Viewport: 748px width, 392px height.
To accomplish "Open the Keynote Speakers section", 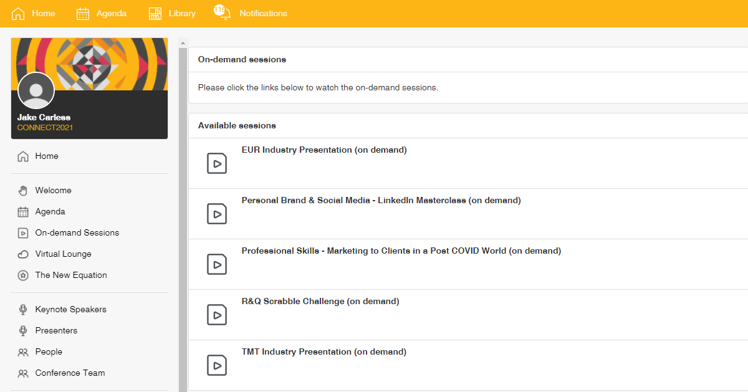I will coord(70,309).
